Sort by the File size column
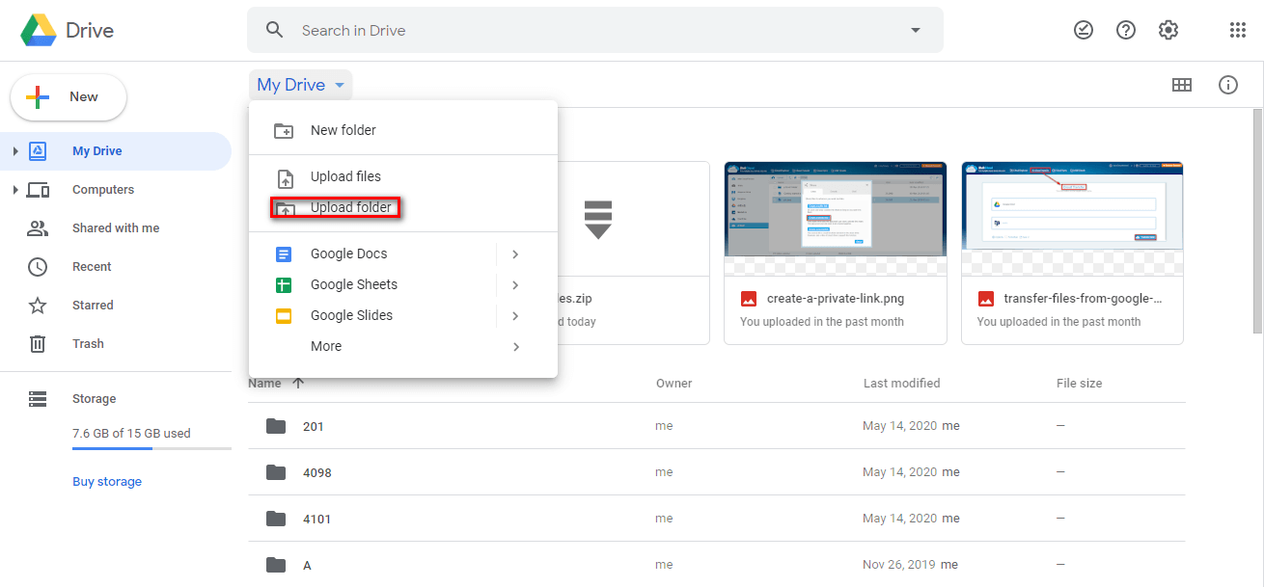This screenshot has height=587, width=1264. pos(1079,384)
